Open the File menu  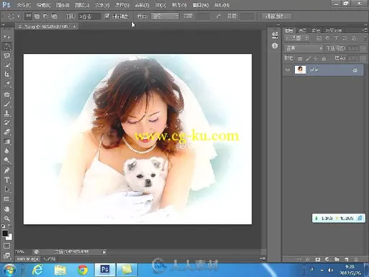[x=24, y=5]
